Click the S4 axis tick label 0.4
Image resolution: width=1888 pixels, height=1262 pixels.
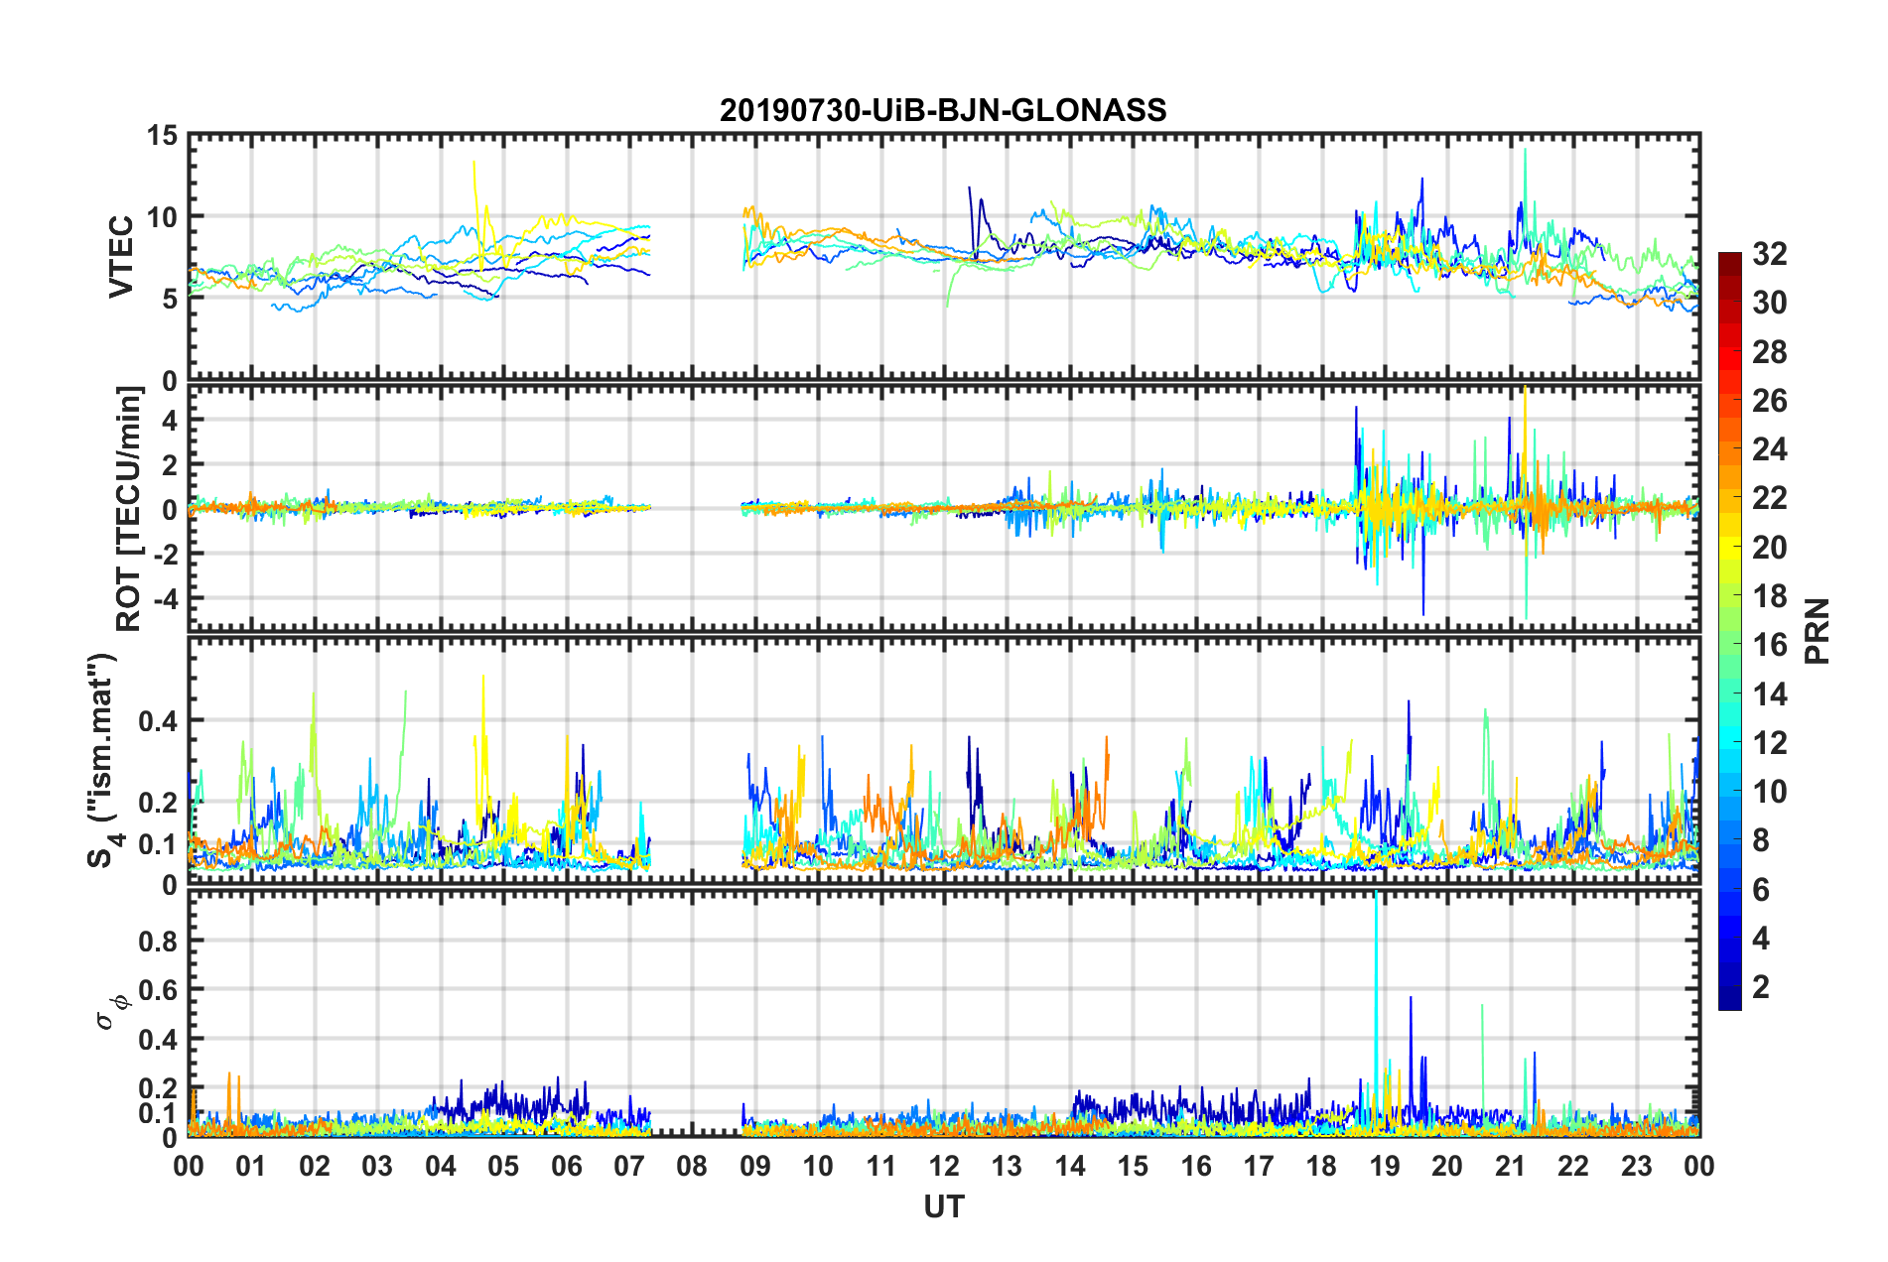158,720
